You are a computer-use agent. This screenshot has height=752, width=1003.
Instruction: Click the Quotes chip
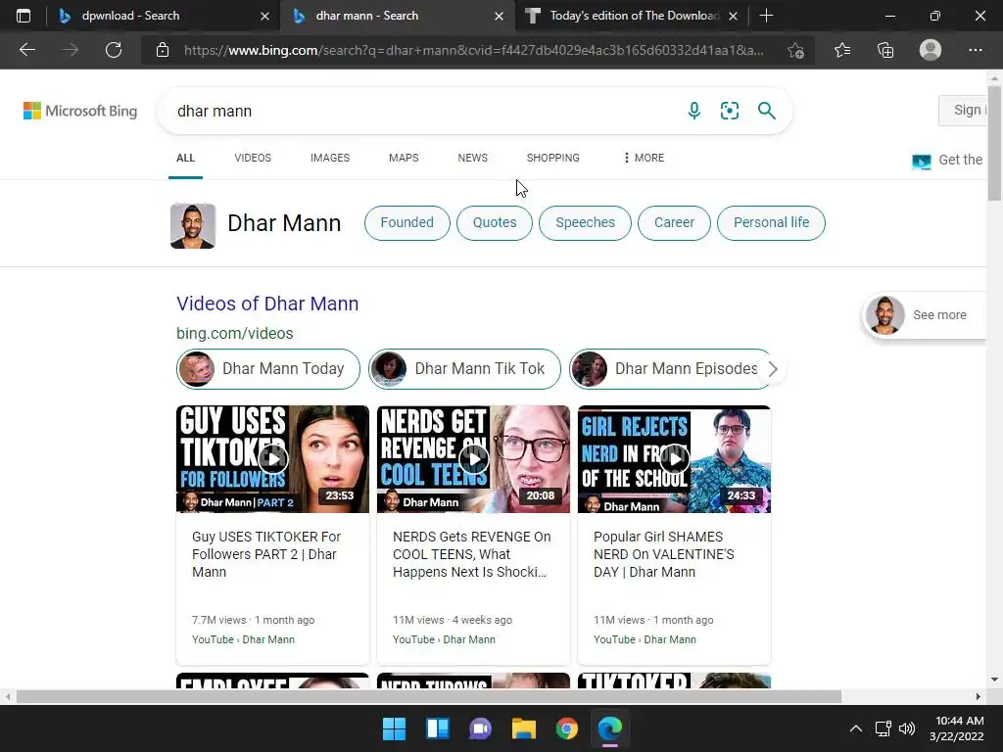495,222
